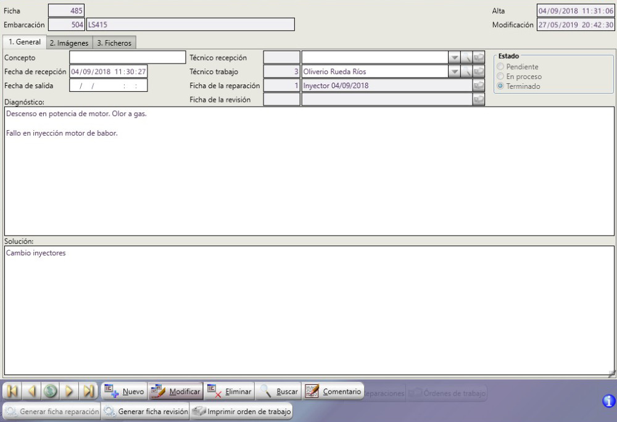This screenshot has width=617, height=422.
Task: Go to the next record
Action: 70,391
